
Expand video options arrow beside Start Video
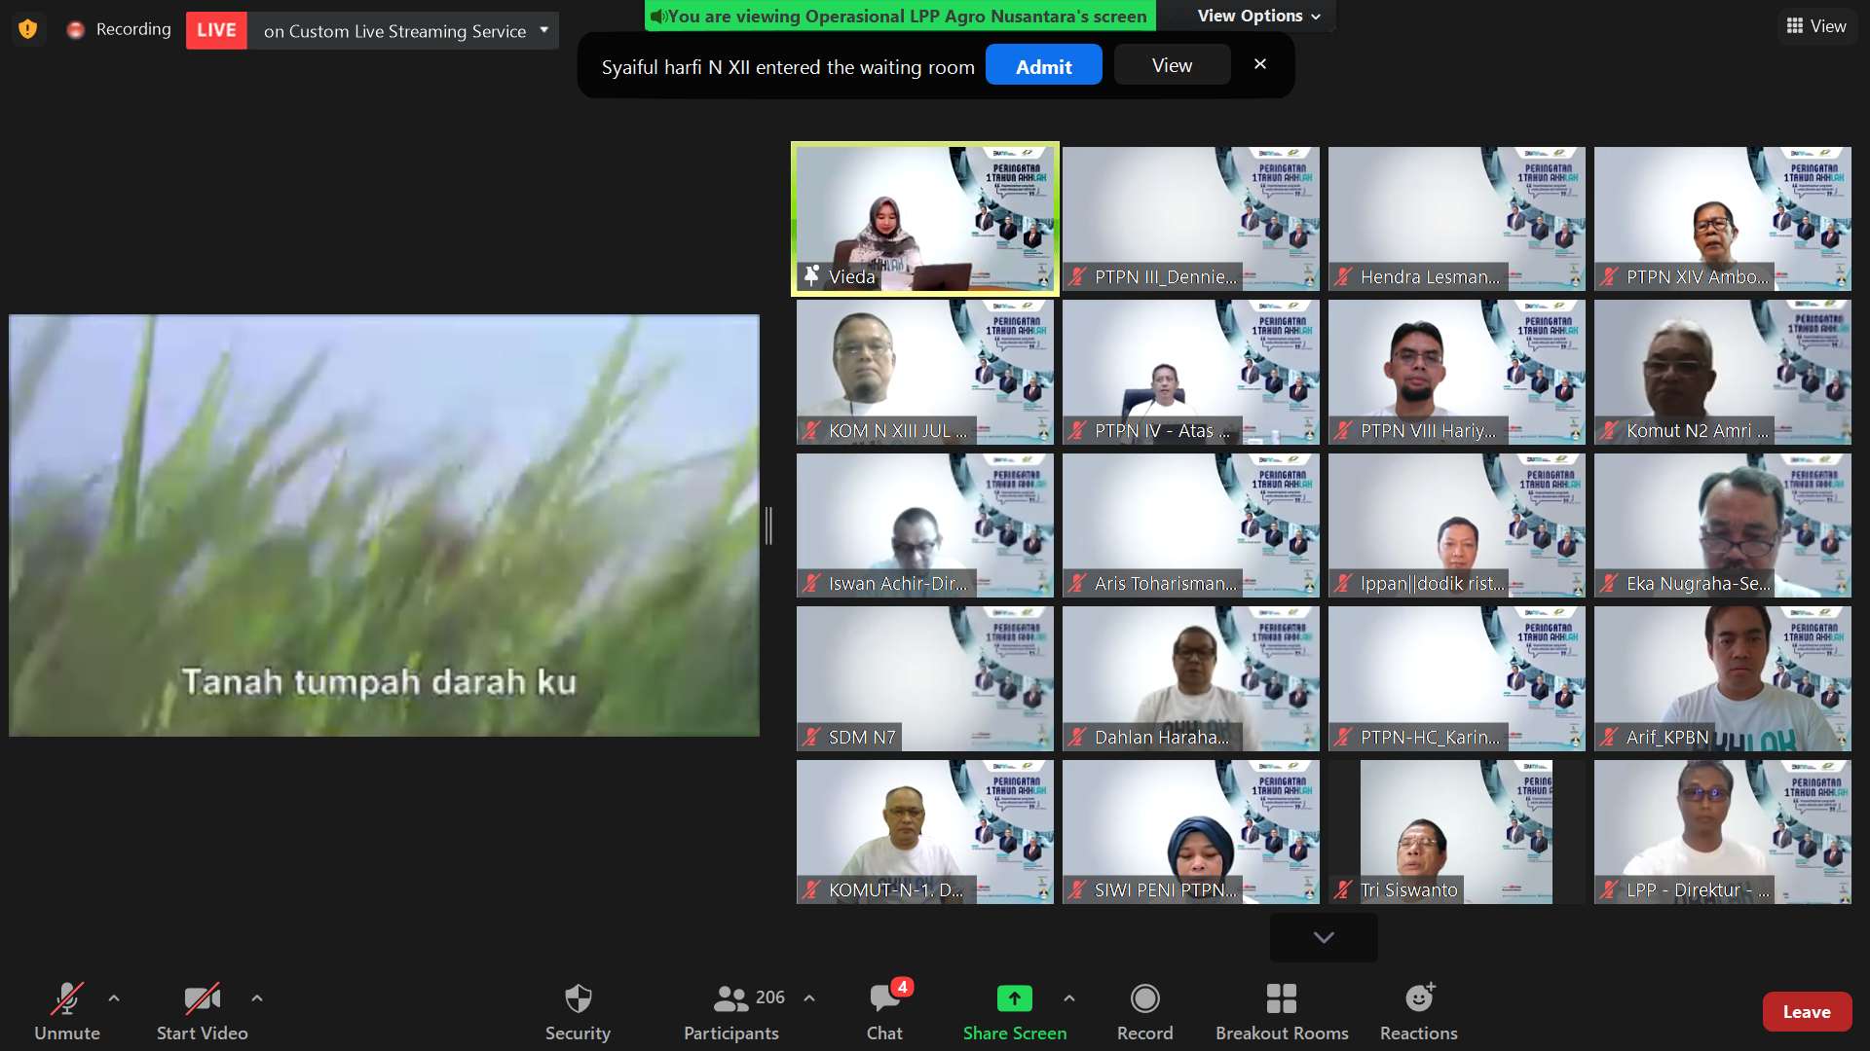coord(257,998)
